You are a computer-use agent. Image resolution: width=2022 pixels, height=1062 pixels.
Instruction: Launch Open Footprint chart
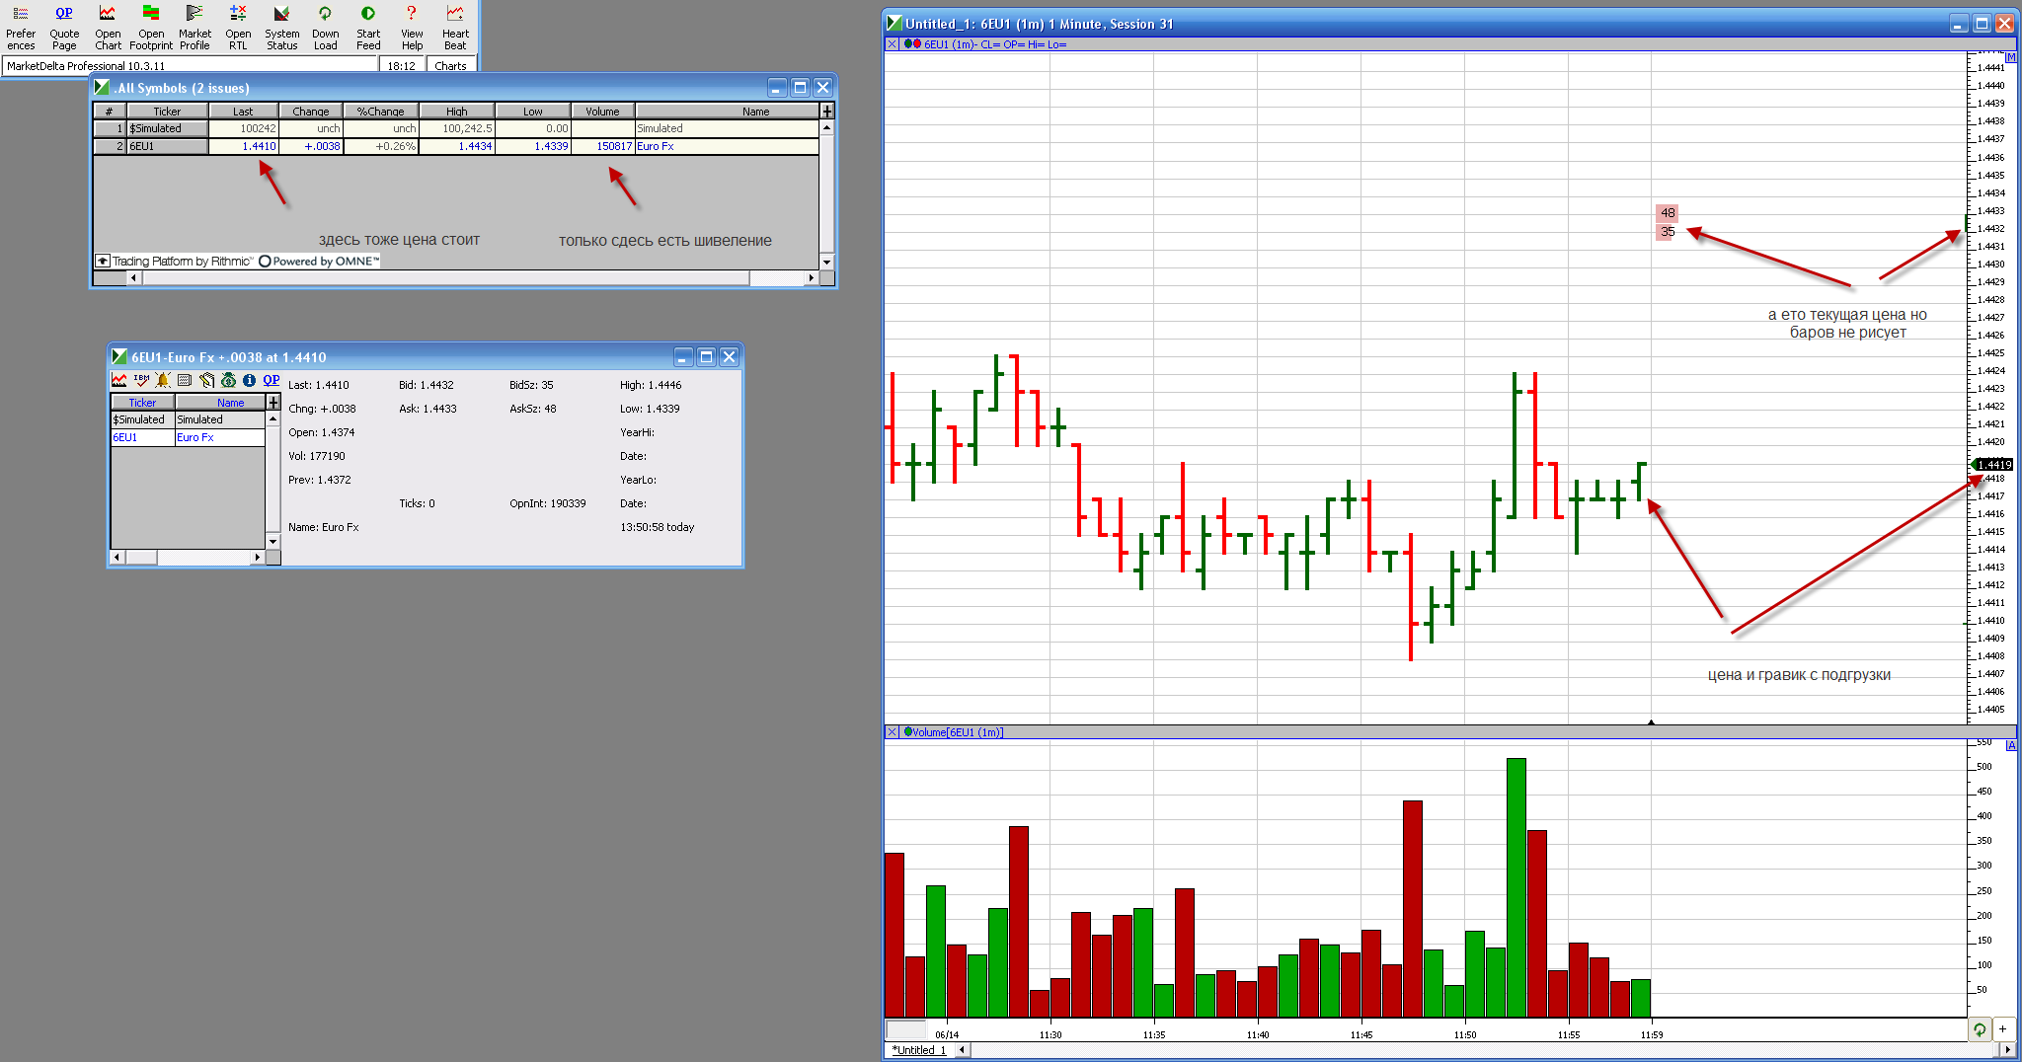coord(151,26)
